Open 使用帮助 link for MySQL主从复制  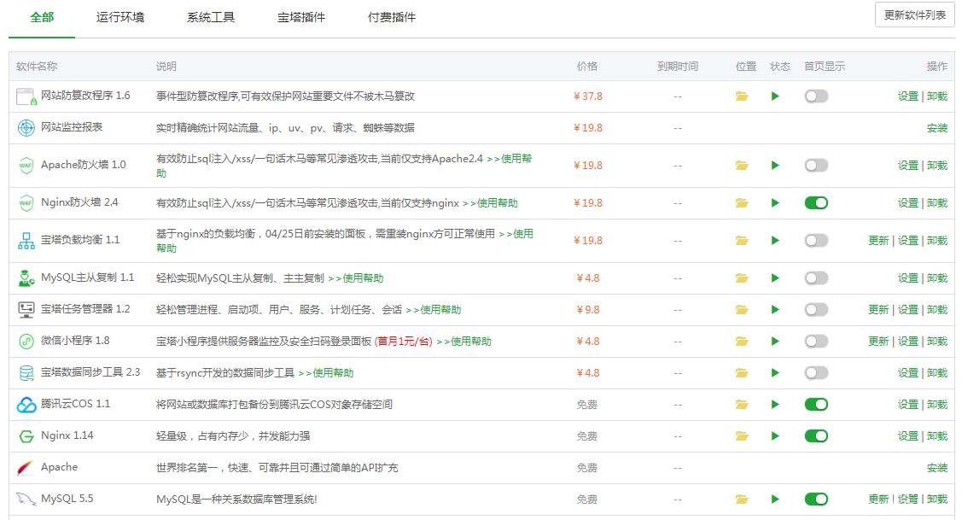click(x=356, y=278)
